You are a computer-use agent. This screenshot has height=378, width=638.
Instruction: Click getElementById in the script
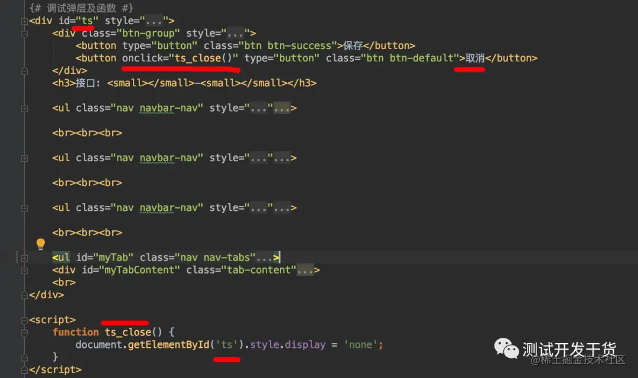[x=169, y=345]
